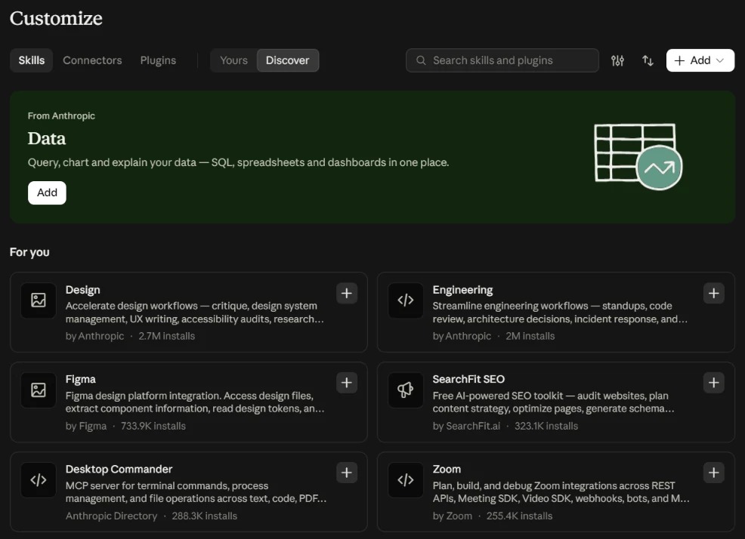Viewport: 745px width, 539px height.
Task: Add the Data plugin from Anthropic banner
Action: (47, 192)
